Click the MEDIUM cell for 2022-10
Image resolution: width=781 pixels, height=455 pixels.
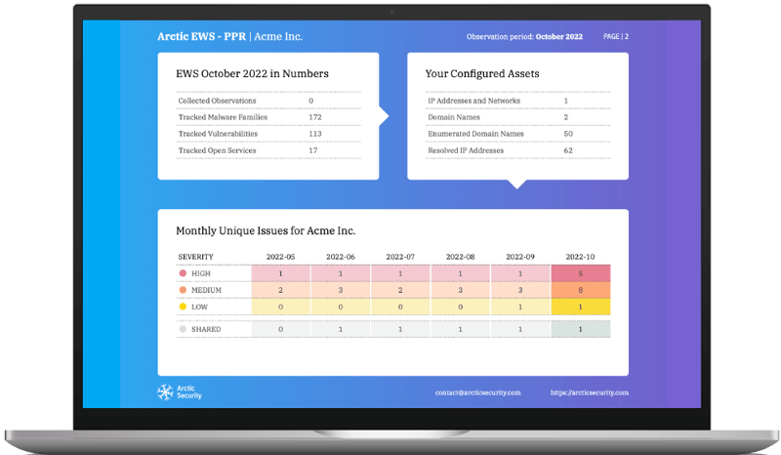pyautogui.click(x=580, y=290)
